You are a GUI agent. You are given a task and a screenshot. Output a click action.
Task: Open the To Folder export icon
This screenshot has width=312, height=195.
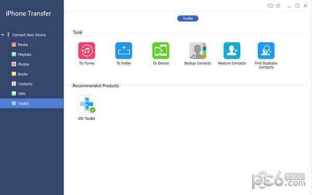point(124,51)
